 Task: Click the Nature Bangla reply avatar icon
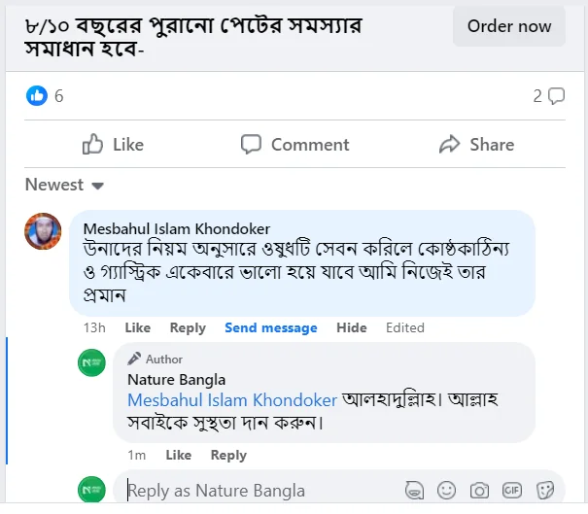[x=91, y=362]
